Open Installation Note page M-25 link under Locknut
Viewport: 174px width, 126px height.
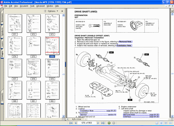(98, 111)
